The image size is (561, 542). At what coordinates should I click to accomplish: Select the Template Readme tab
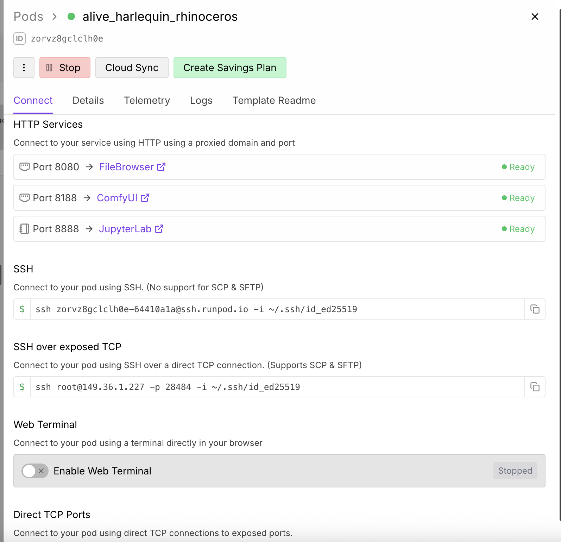click(274, 101)
